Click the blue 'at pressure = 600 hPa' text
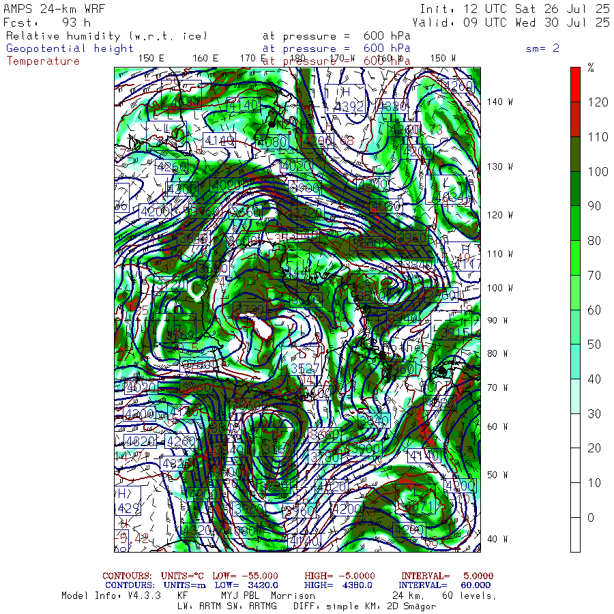The width and height of the screenshot is (614, 614). (x=336, y=48)
